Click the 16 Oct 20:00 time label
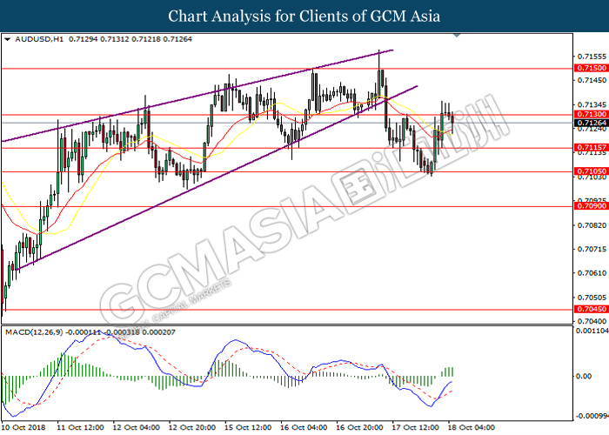The height and width of the screenshot is (435, 609). pos(359,428)
